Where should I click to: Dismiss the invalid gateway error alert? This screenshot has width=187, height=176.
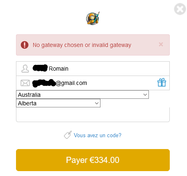161,45
